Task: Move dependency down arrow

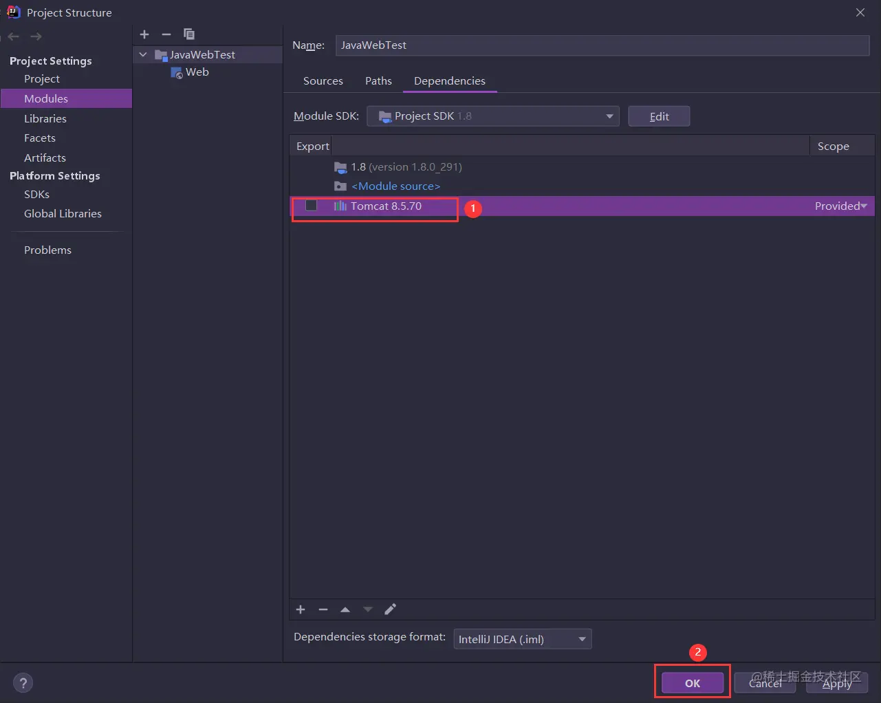Action: click(368, 609)
